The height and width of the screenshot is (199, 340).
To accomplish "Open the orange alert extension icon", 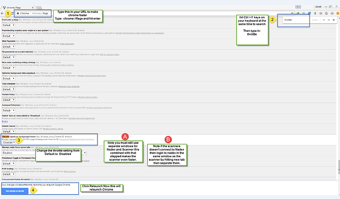I will pos(338,13).
